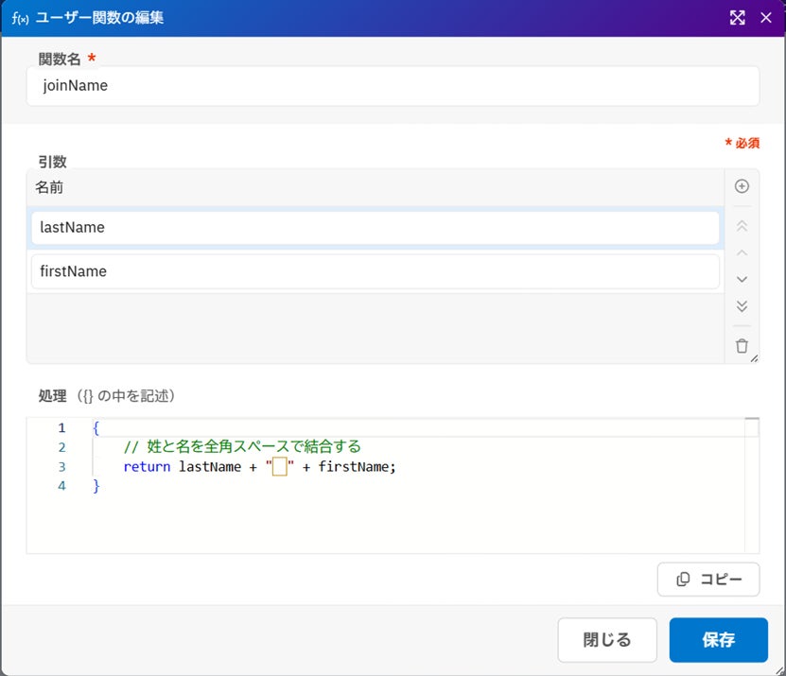Delete selected argument with trash icon
786x676 pixels.
(x=742, y=346)
